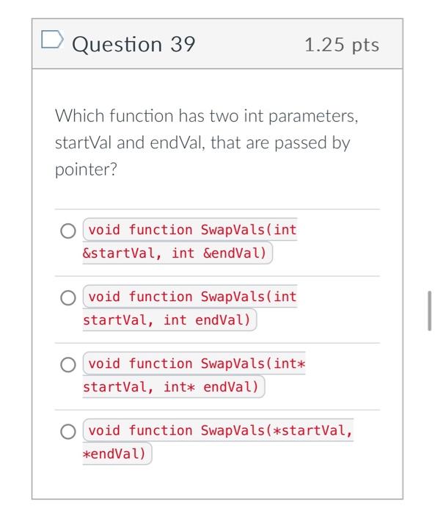435x514 pixels.
Task: Click the 'startVal, int* endVal)' code text
Action: point(171,387)
